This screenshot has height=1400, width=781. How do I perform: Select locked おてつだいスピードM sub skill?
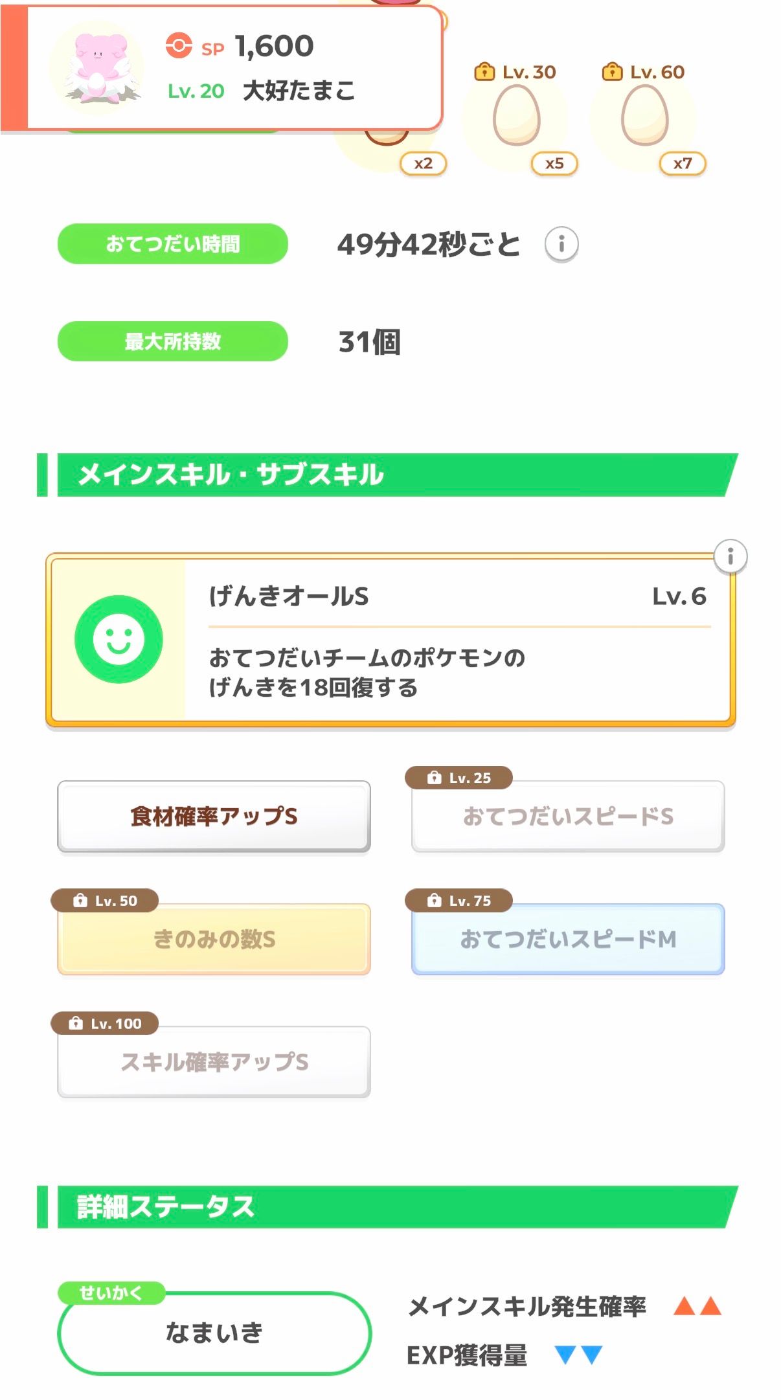coord(568,939)
